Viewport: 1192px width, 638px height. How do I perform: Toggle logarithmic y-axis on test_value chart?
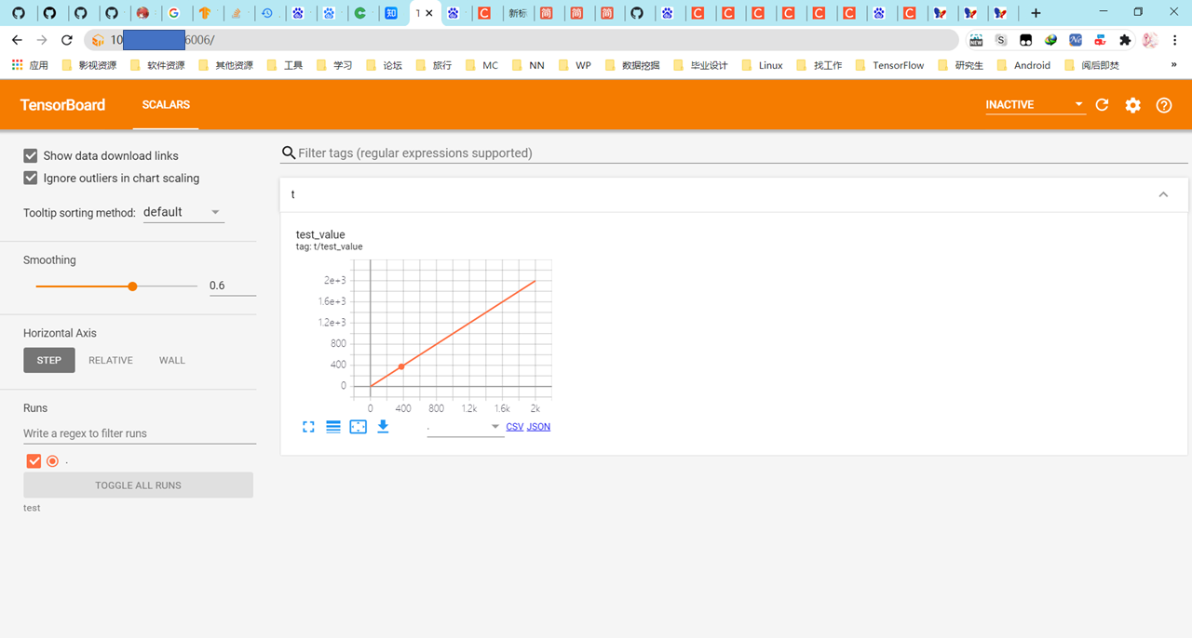pyautogui.click(x=333, y=426)
